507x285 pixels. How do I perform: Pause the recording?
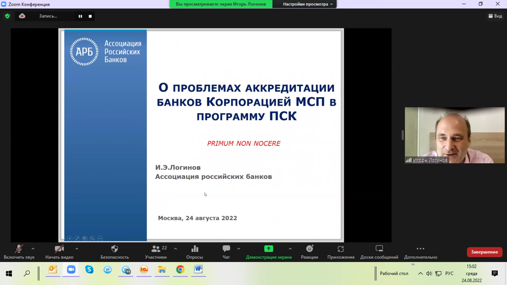click(80, 16)
